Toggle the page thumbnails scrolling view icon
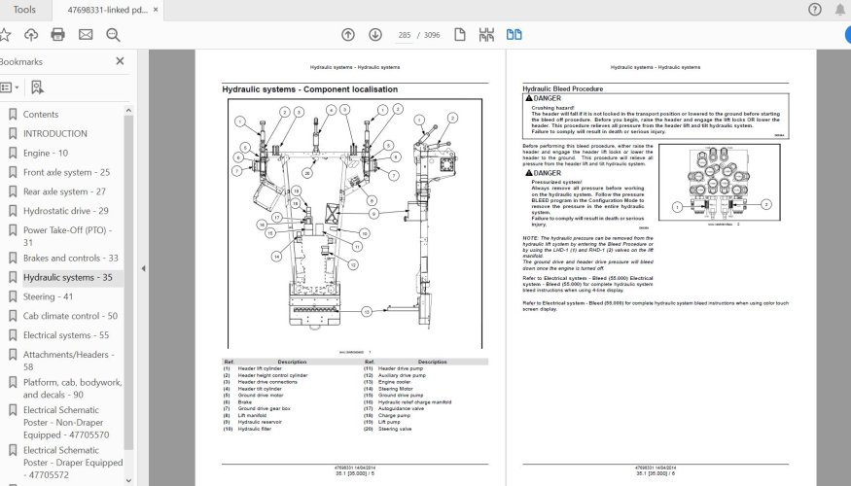Viewport: 851px width, 486px height. 486,35
